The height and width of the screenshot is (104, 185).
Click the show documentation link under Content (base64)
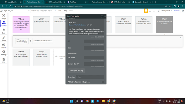pyautogui.click(x=97, y=67)
